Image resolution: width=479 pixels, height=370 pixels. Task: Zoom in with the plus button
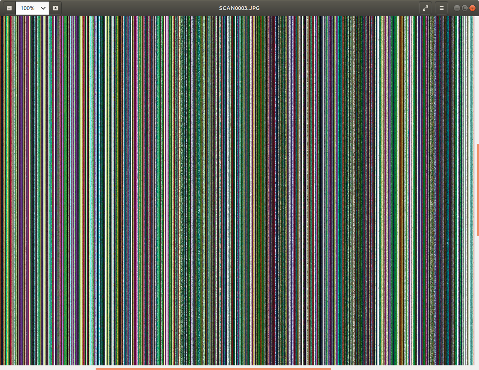pyautogui.click(x=56, y=8)
